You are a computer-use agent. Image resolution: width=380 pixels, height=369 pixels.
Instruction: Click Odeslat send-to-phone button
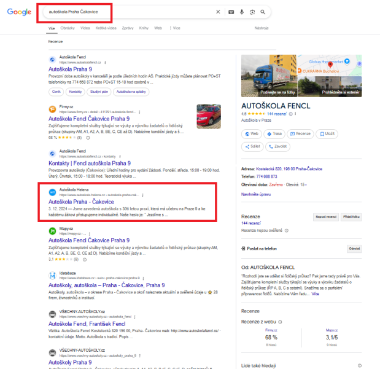(x=354, y=249)
